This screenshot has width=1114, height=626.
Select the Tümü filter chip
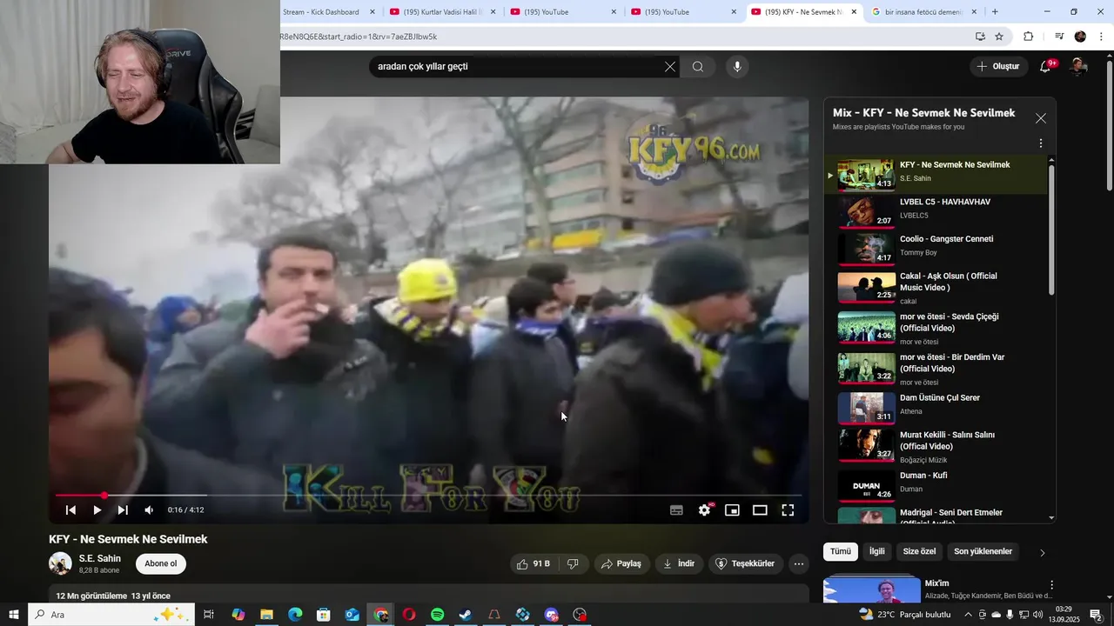(x=841, y=551)
